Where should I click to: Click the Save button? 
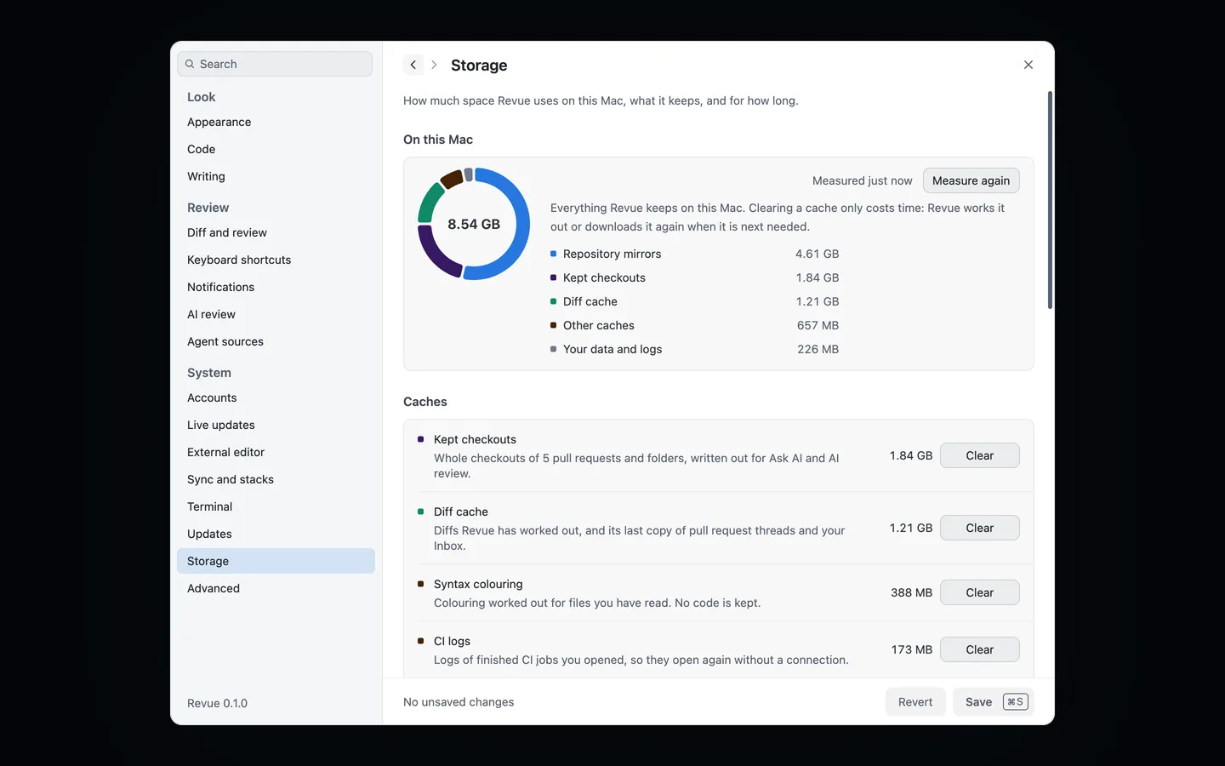(x=993, y=701)
